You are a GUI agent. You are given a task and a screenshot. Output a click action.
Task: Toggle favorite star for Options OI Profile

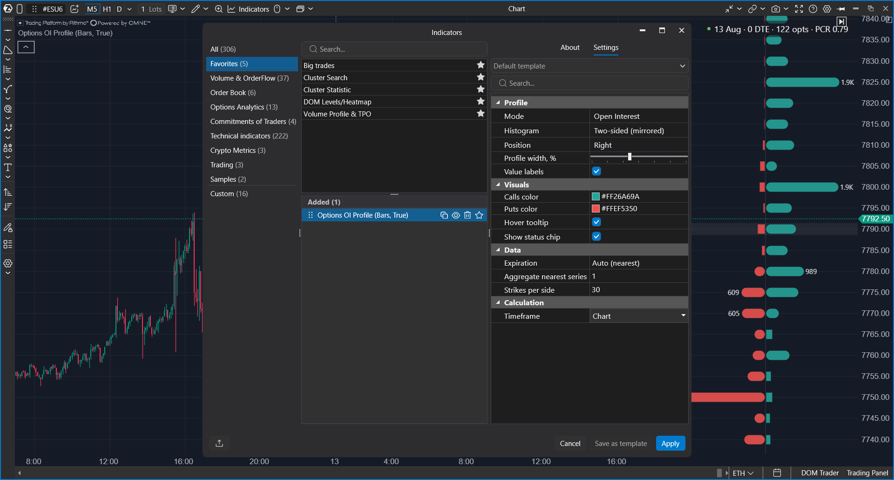(479, 215)
